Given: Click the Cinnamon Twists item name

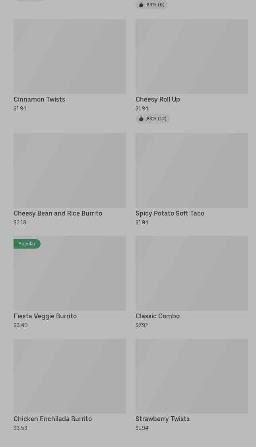Looking at the screenshot, I should (39, 100).
